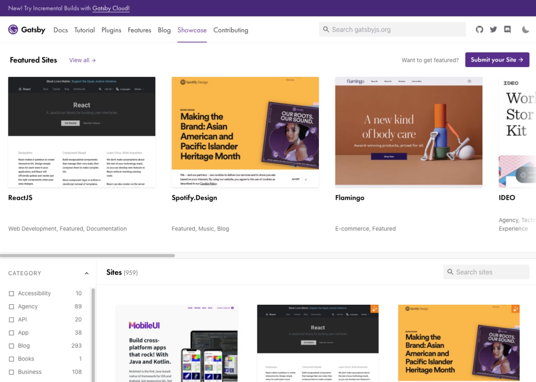Open the Discord chat icon

point(507,29)
